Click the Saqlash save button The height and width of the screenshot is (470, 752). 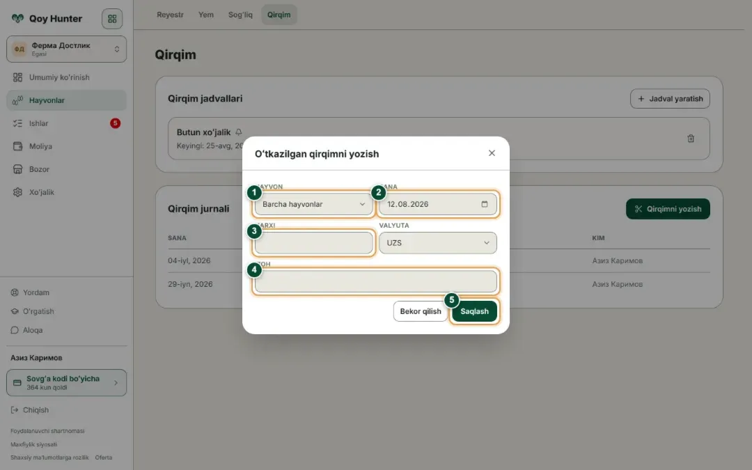point(474,311)
